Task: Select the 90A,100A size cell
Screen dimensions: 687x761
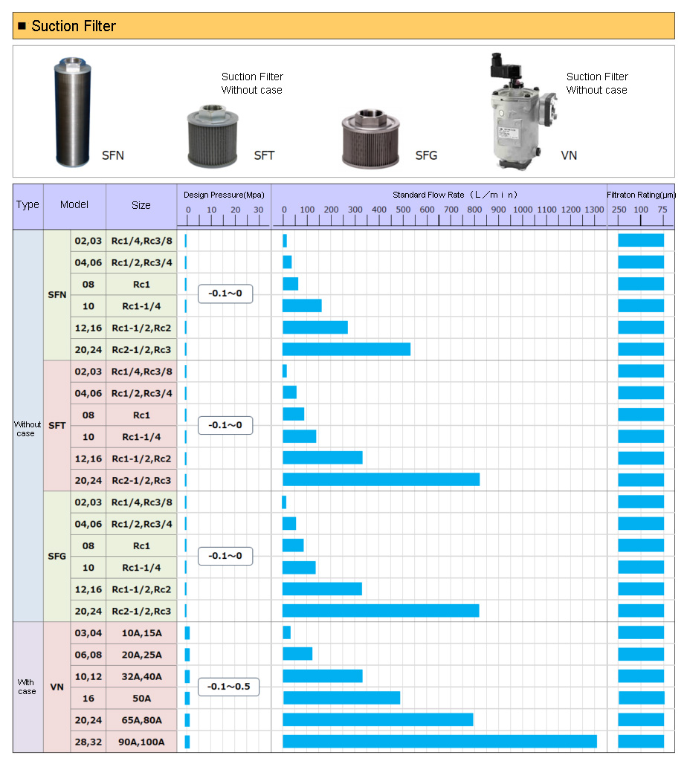Action: click(x=142, y=742)
